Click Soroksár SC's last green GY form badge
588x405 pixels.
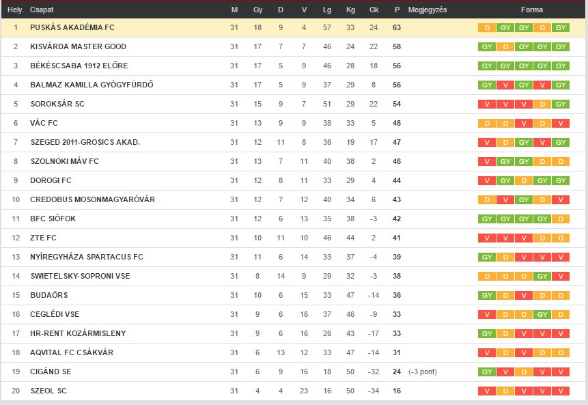click(561, 104)
